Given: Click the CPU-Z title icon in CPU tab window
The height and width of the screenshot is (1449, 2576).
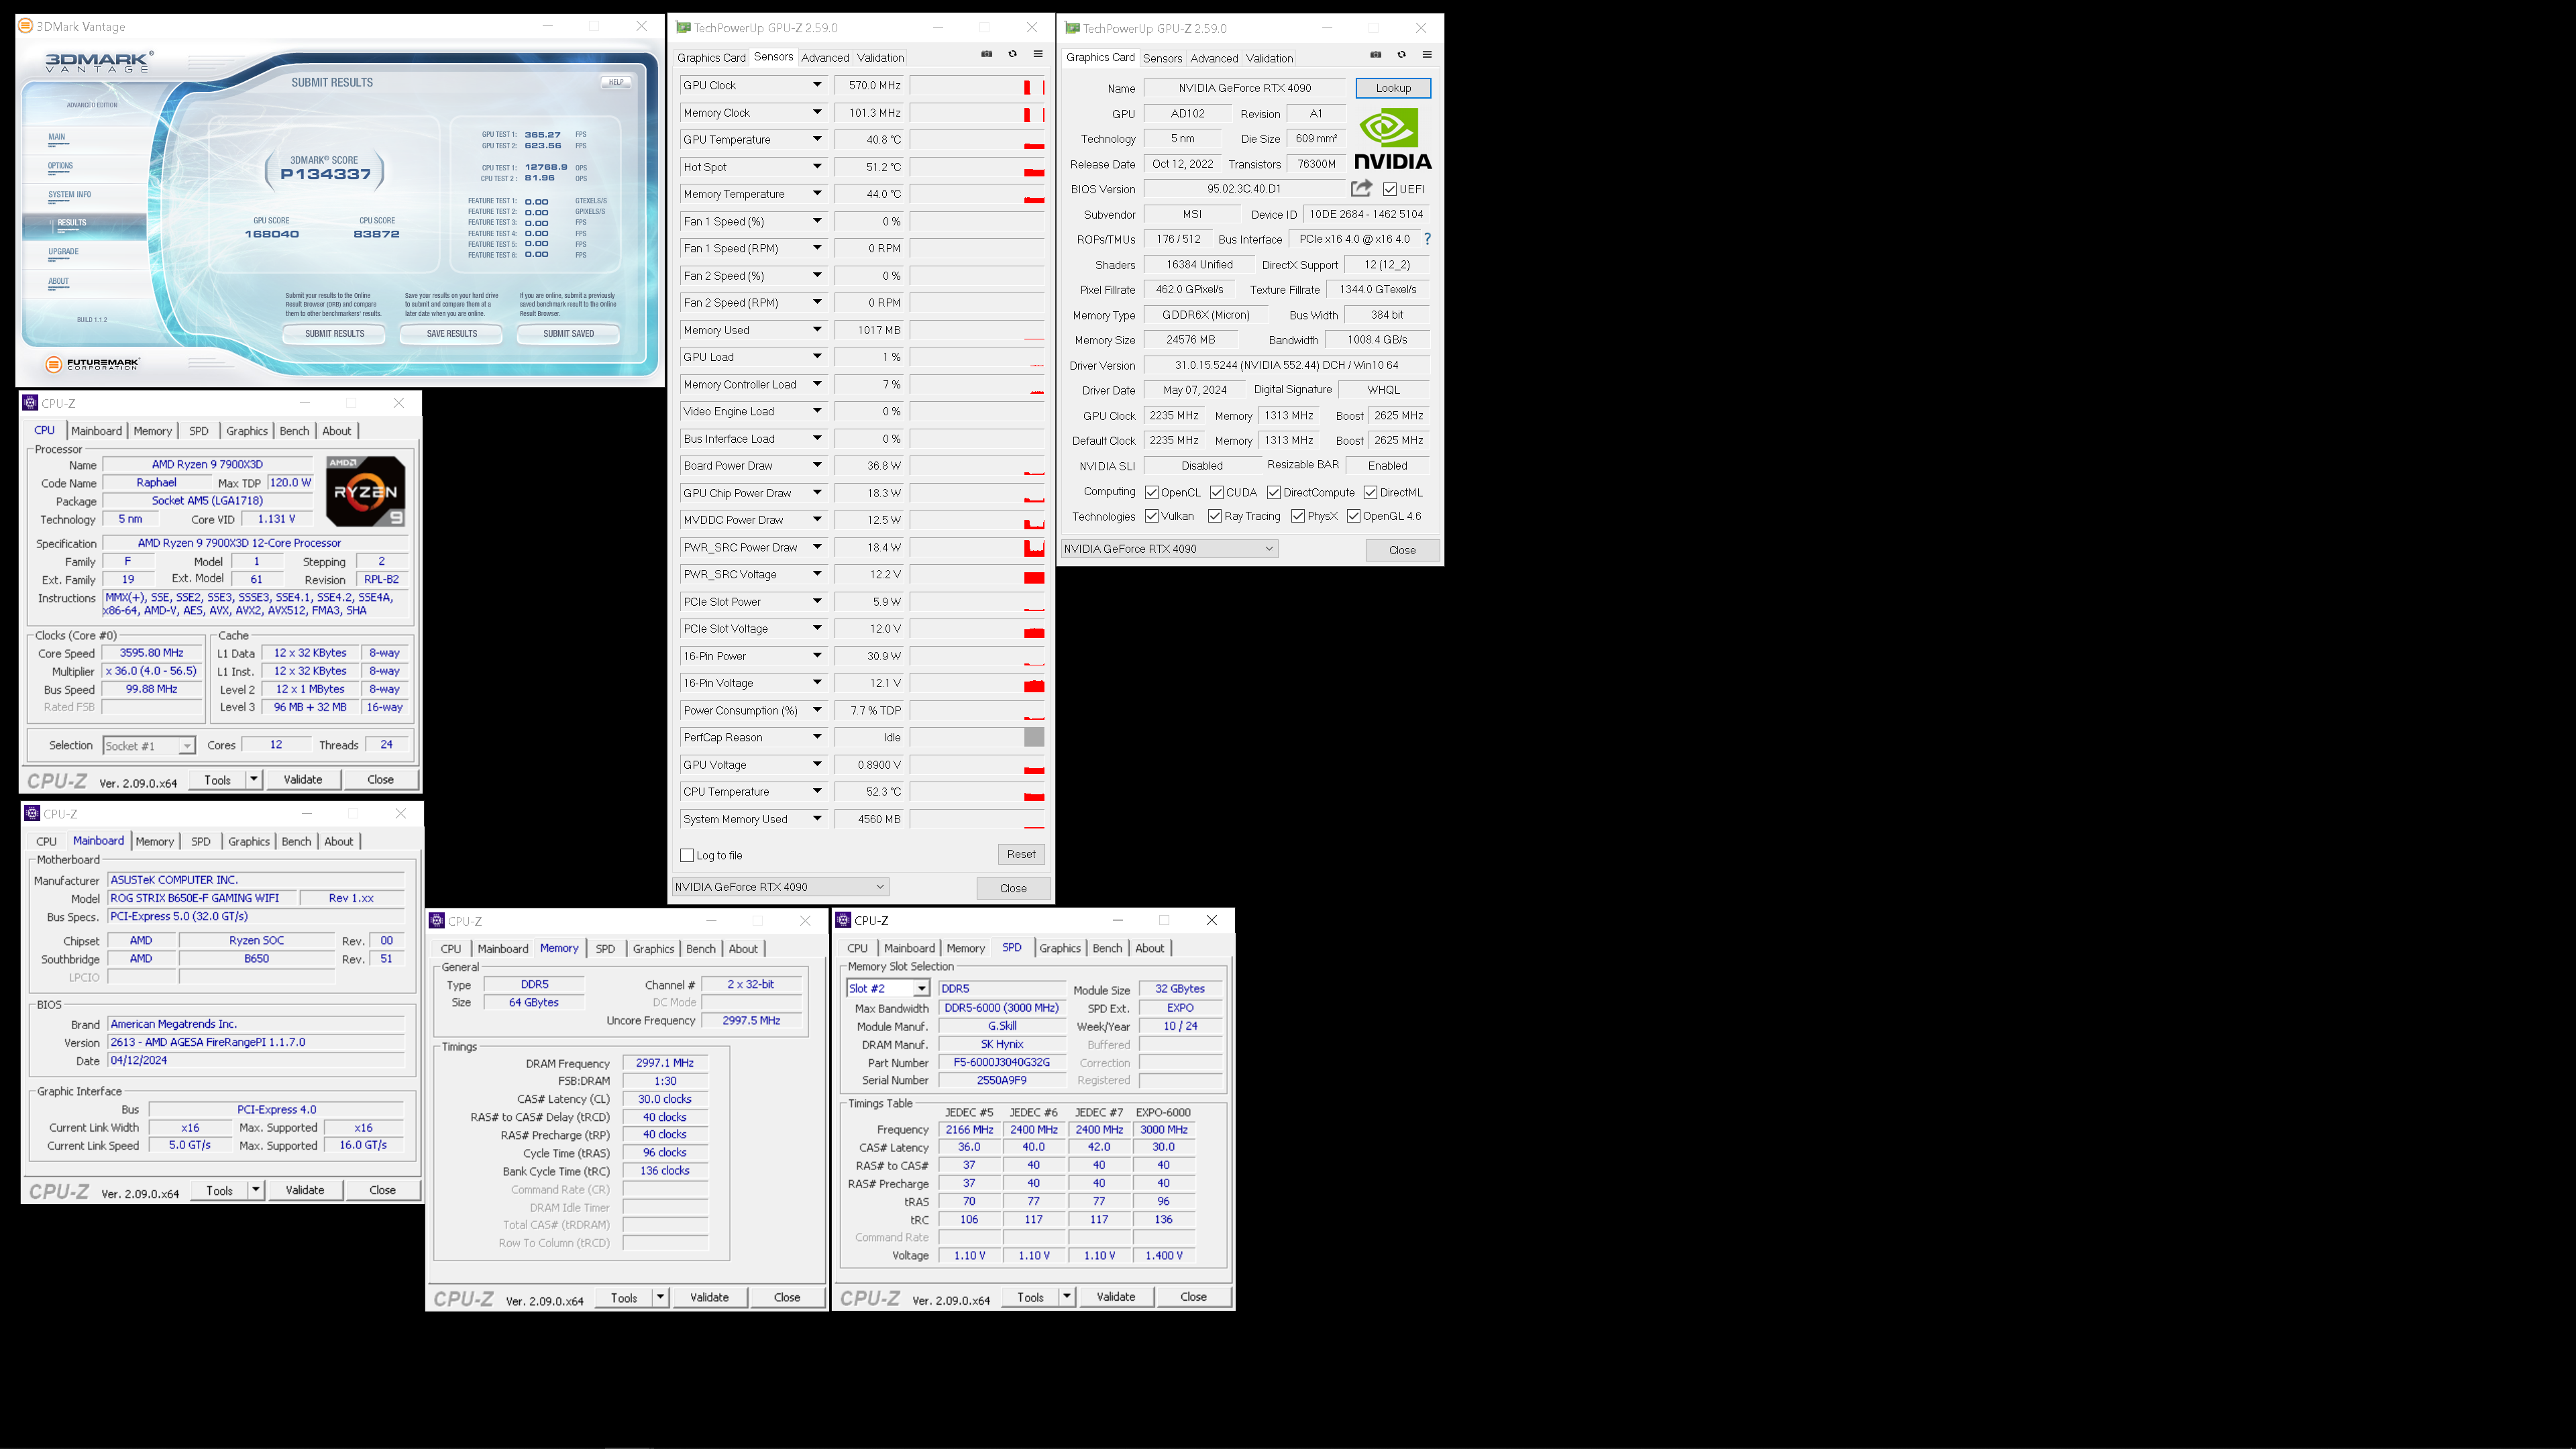Looking at the screenshot, I should coord(30,403).
